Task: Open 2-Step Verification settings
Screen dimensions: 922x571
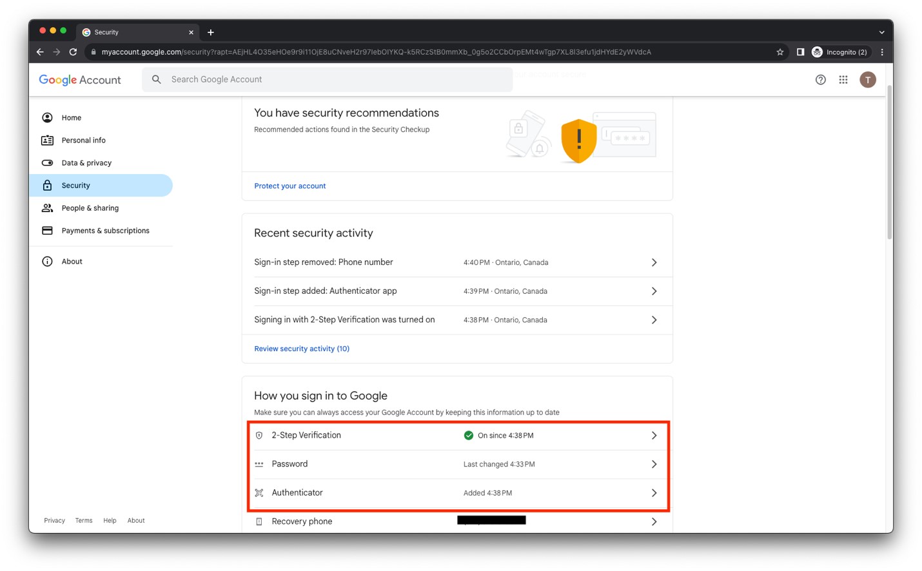Action: [x=457, y=436]
